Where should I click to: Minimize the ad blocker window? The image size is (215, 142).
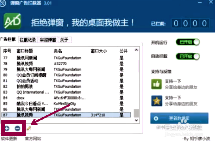(200, 2)
